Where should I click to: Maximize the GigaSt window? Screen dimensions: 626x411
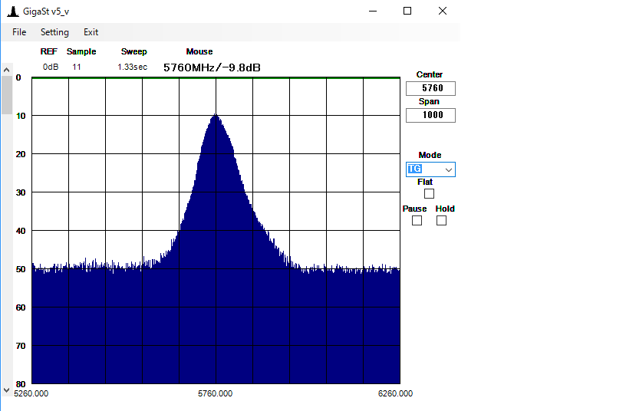click(x=407, y=11)
